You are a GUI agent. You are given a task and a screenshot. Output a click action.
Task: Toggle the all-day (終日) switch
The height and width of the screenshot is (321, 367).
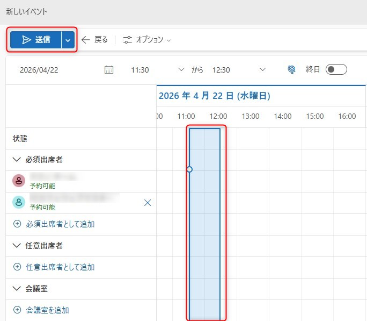tap(336, 69)
